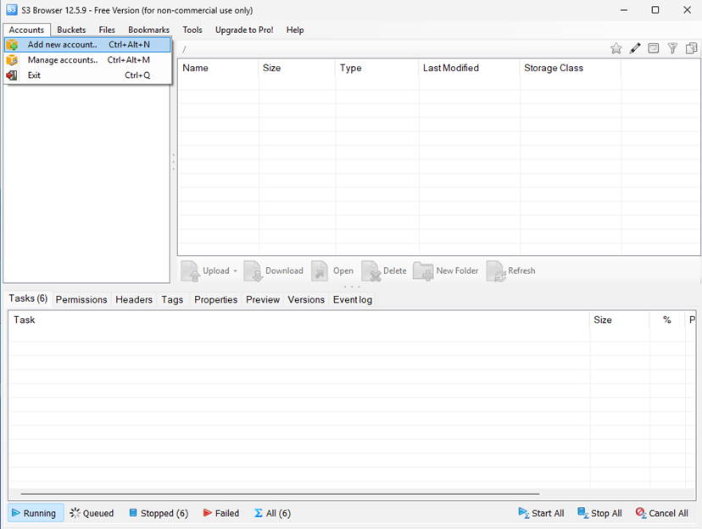Click the red Exit icon
The image size is (702, 529).
pyautogui.click(x=12, y=75)
